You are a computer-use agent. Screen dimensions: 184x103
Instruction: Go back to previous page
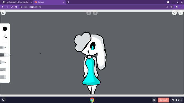coord(3,7)
